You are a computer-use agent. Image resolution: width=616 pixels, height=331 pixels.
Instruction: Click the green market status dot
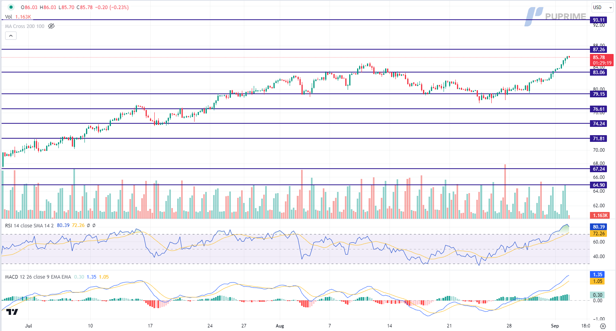(x=11, y=7)
